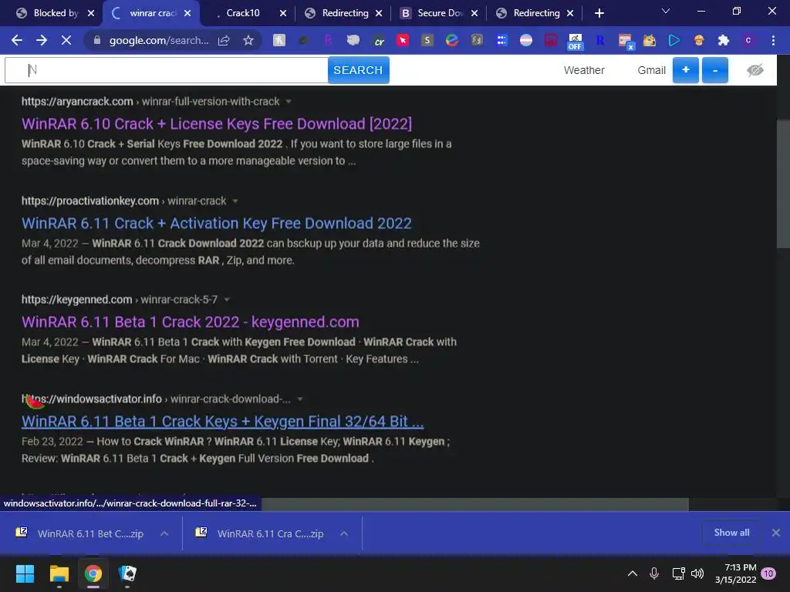Open the IE-style 'e' extension icon

(x=452, y=40)
